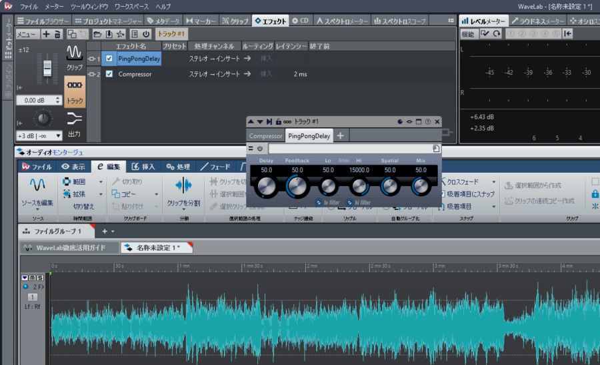Click the plugin menu lines icon
600x365 pixels.
pos(251,149)
